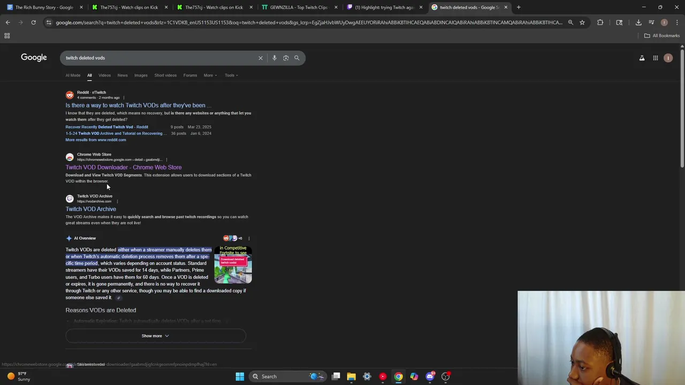Click More results from www.reddit.com
The image size is (685, 385).
[x=96, y=140]
